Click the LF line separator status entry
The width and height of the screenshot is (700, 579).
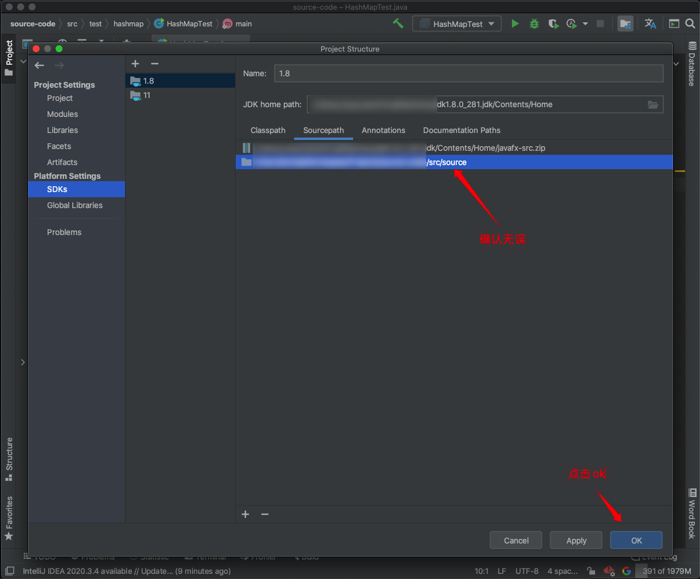pyautogui.click(x=502, y=571)
